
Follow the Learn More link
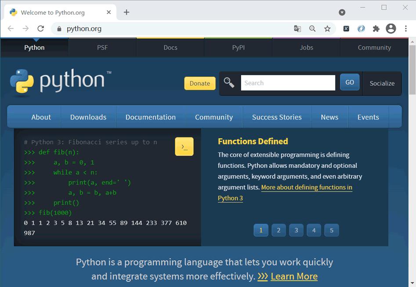coord(294,276)
